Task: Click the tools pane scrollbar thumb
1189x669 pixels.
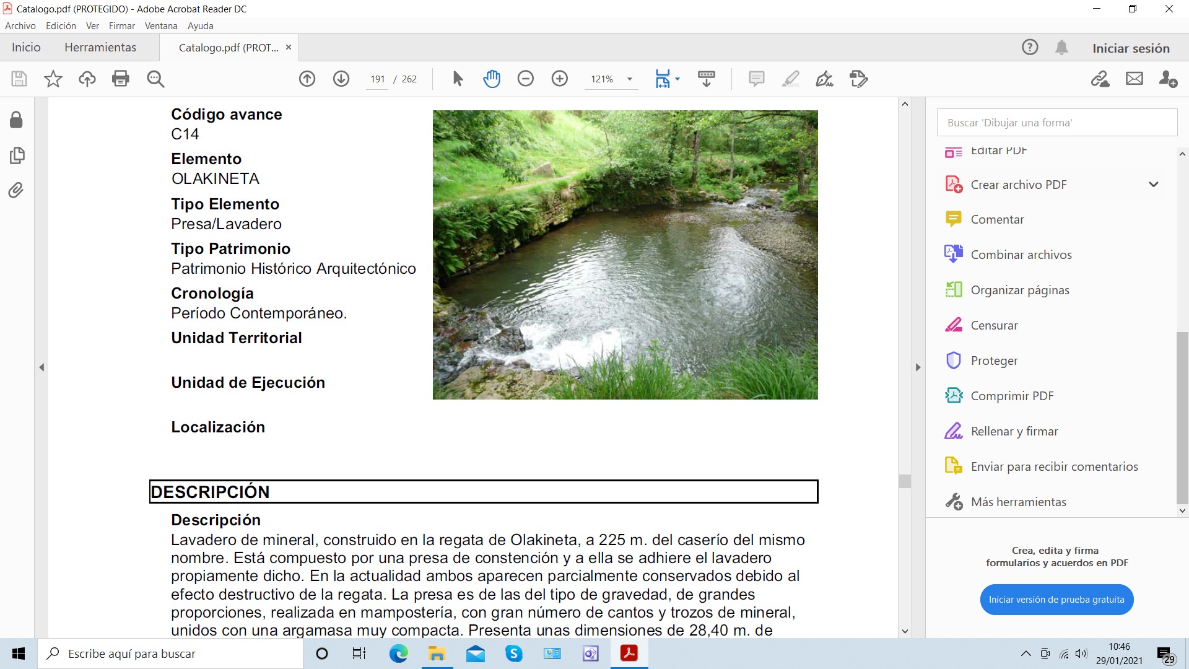Action: 1182,418
